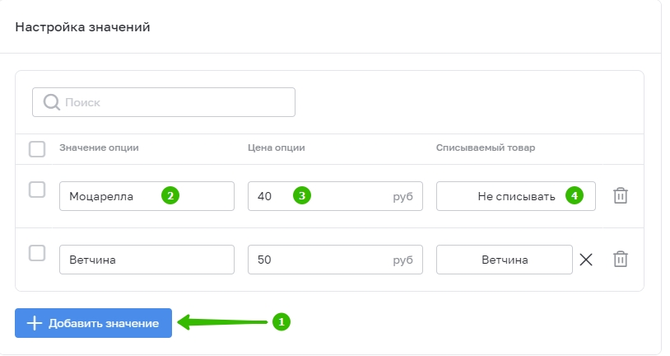The height and width of the screenshot is (356, 670).
Task: Add a new row via Добавить значение
Action: 93,323
